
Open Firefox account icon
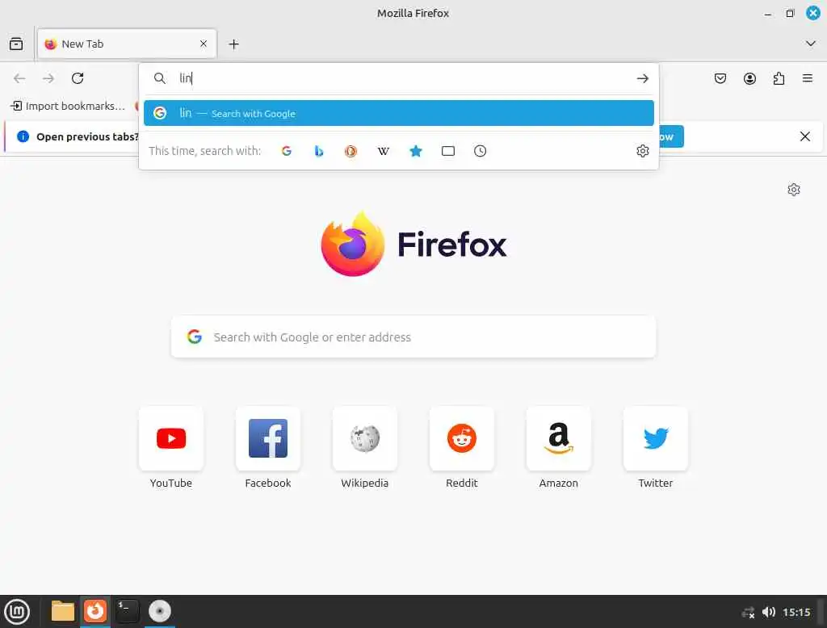coord(749,78)
